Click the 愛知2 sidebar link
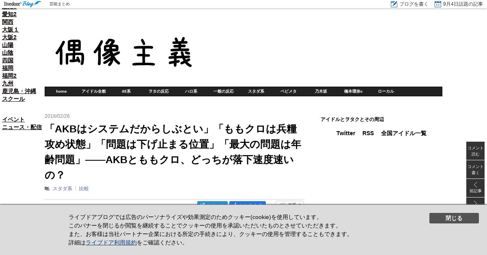Viewport: 487px width, 255px height. coord(9,14)
